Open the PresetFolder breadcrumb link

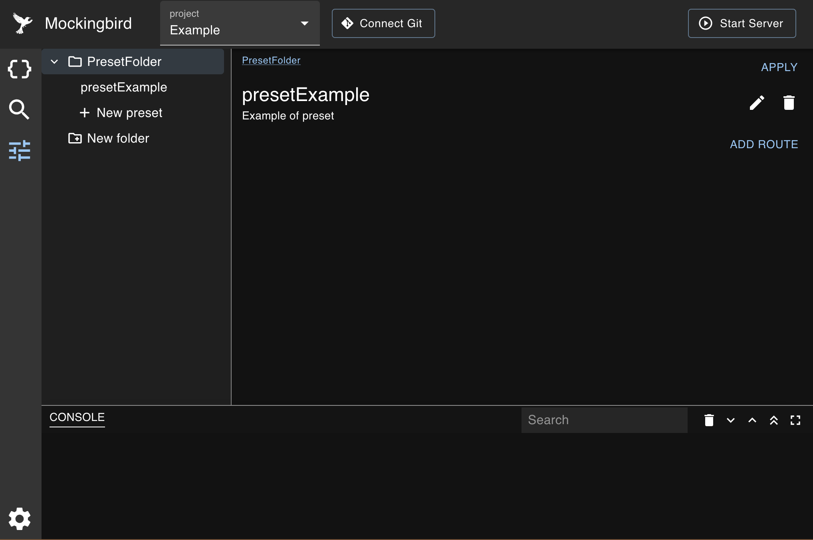click(271, 60)
